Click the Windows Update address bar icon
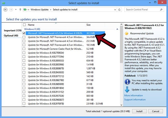The width and height of the screenshot is (168, 118). 25,10
